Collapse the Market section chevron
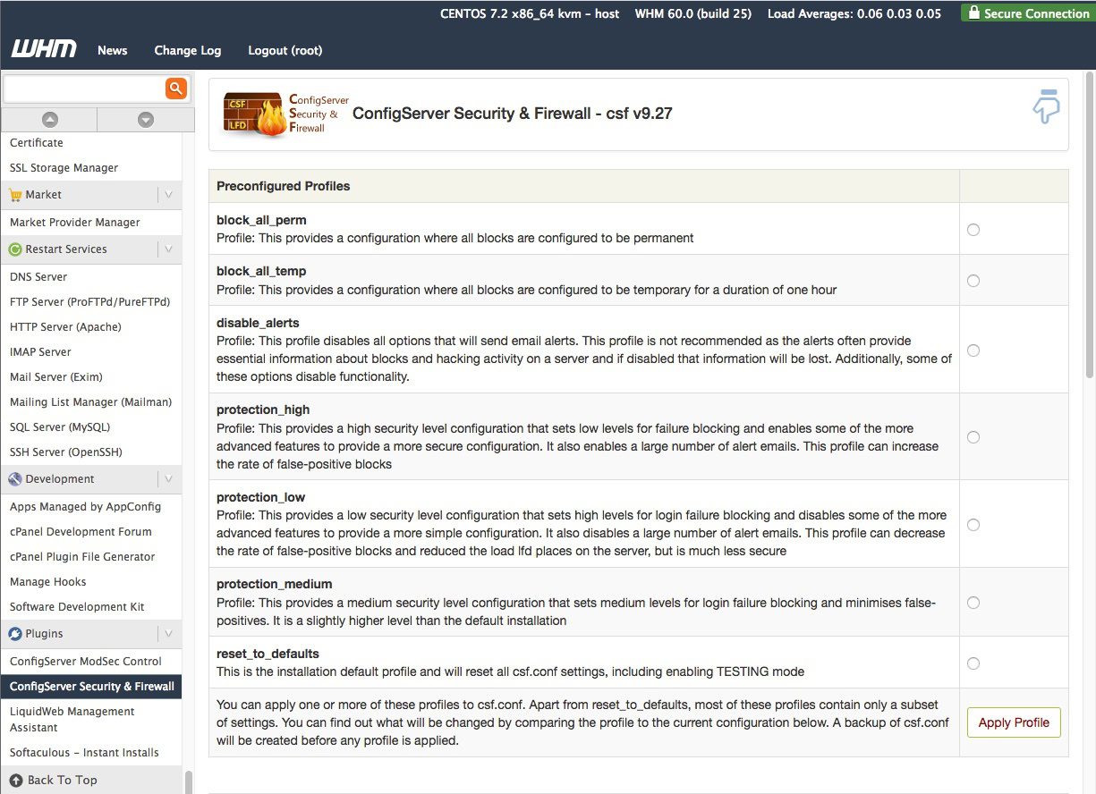The width and height of the screenshot is (1096, 794). coord(168,195)
